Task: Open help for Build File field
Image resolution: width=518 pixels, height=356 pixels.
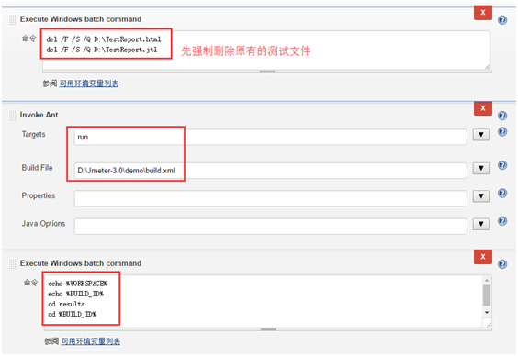Action: click(x=502, y=165)
